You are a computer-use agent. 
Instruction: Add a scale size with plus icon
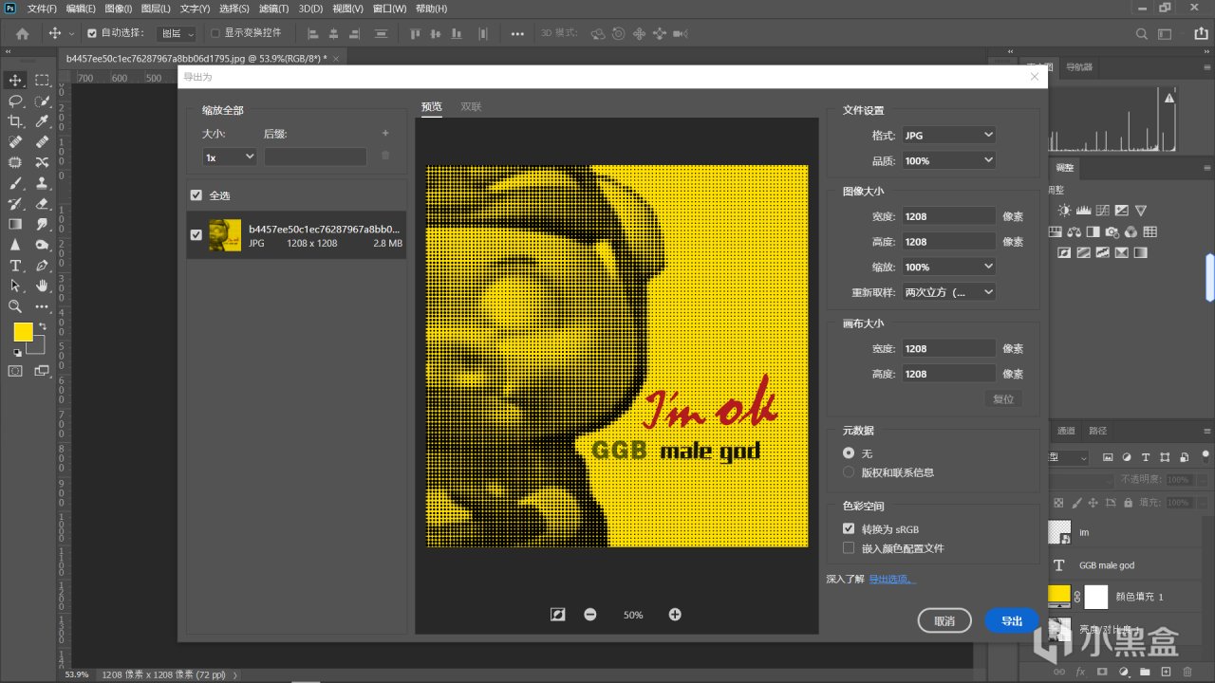point(385,134)
